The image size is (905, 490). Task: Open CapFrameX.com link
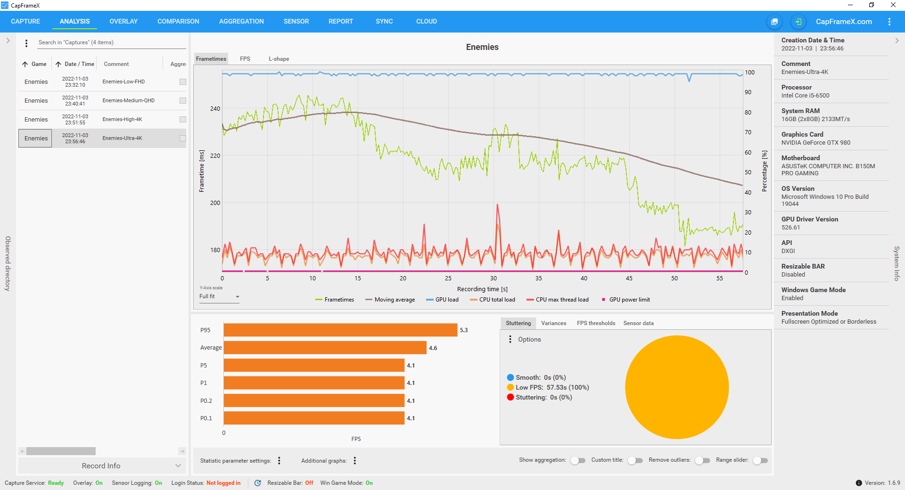coord(844,22)
